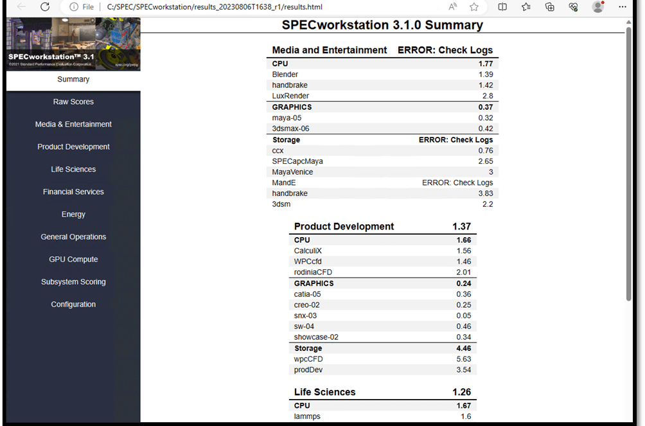
Task: Click the address bar showing results.html path
Action: pos(215,7)
